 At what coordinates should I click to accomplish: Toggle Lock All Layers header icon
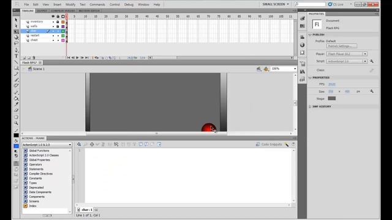click(58, 16)
